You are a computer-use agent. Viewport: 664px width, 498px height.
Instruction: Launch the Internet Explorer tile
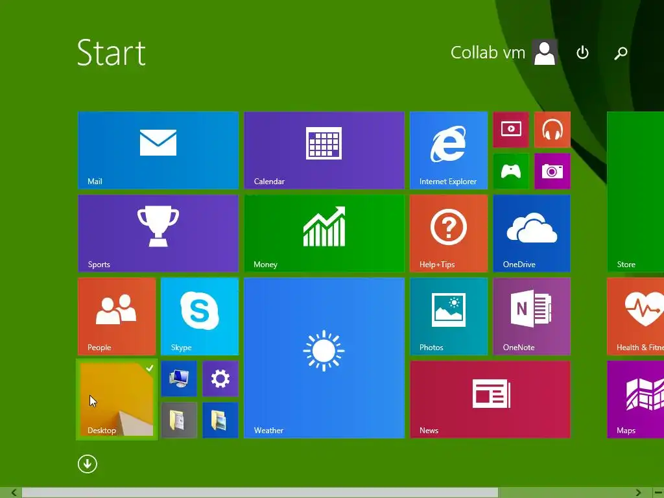click(x=449, y=150)
